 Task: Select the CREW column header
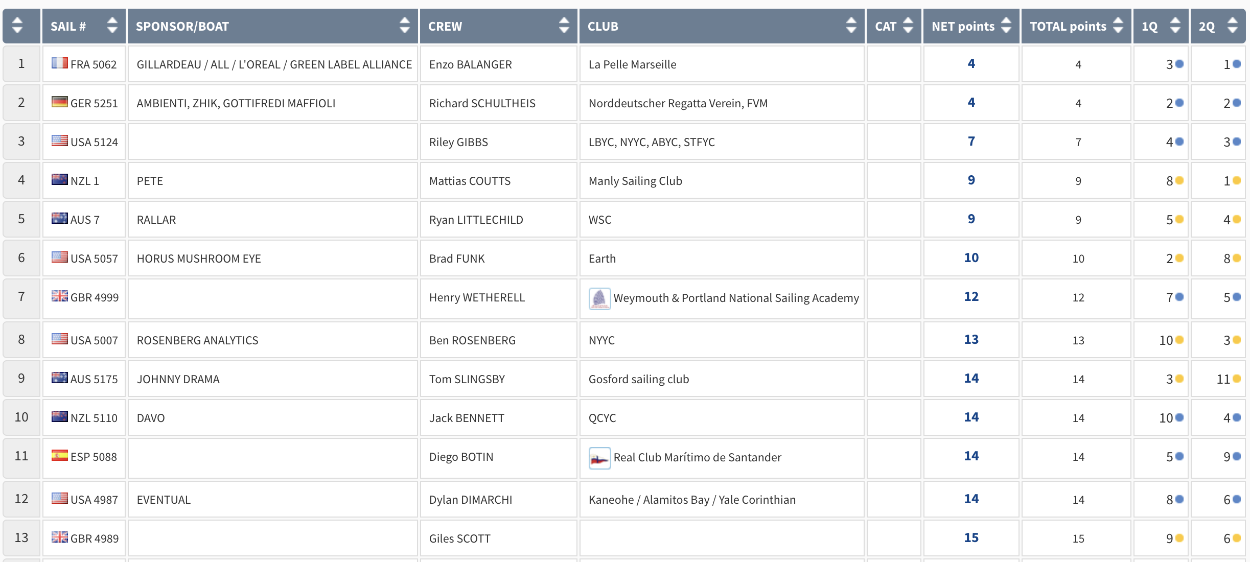tap(499, 26)
